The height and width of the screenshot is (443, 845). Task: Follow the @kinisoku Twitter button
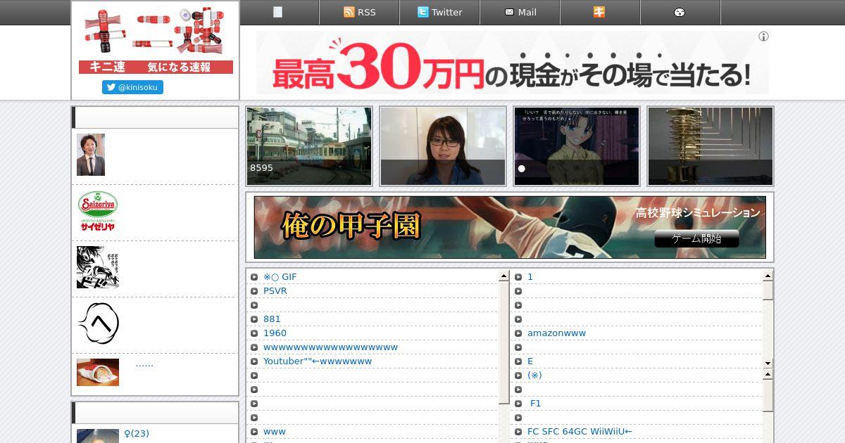[132, 87]
